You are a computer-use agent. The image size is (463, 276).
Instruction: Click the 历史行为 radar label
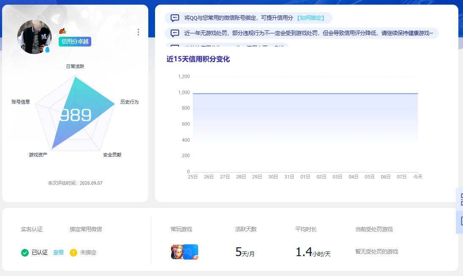[x=129, y=102]
